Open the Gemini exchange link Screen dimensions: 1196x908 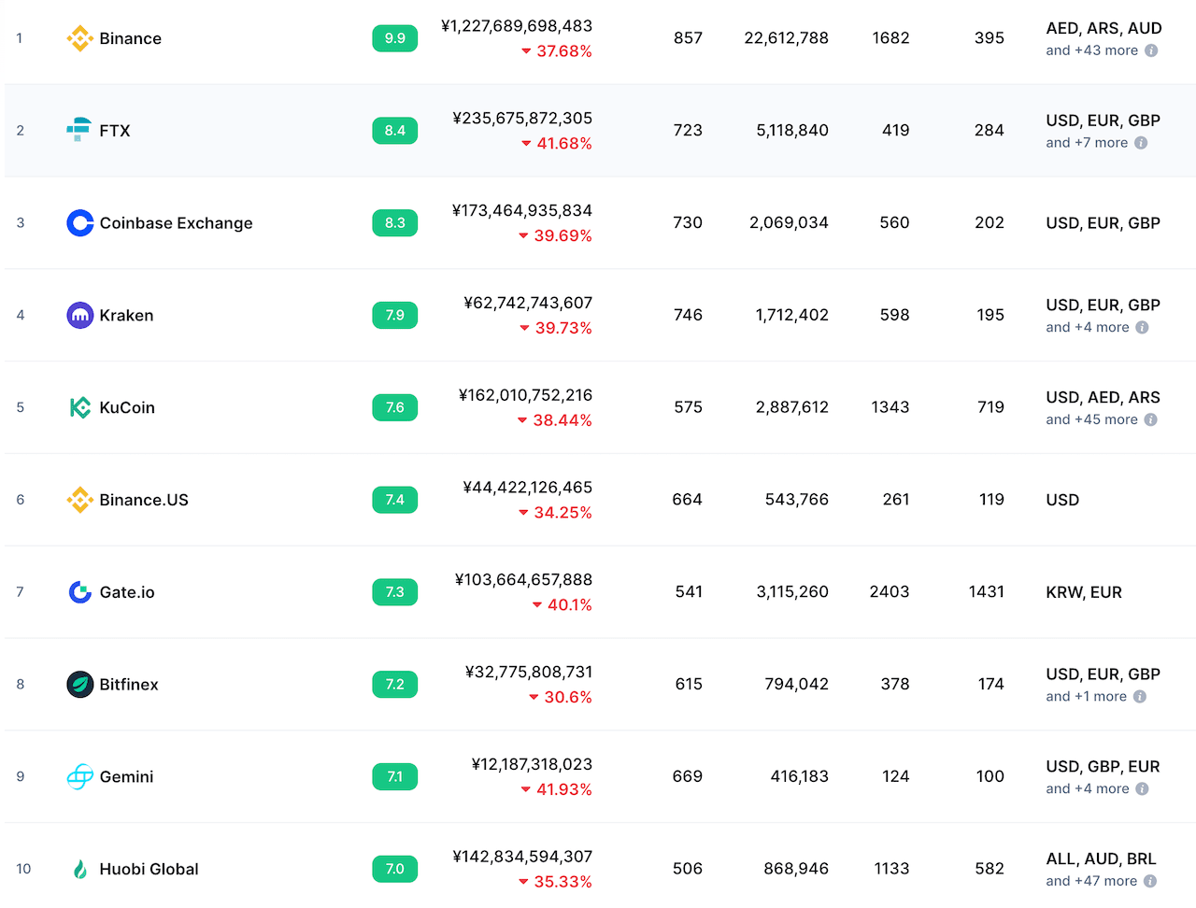(x=127, y=777)
